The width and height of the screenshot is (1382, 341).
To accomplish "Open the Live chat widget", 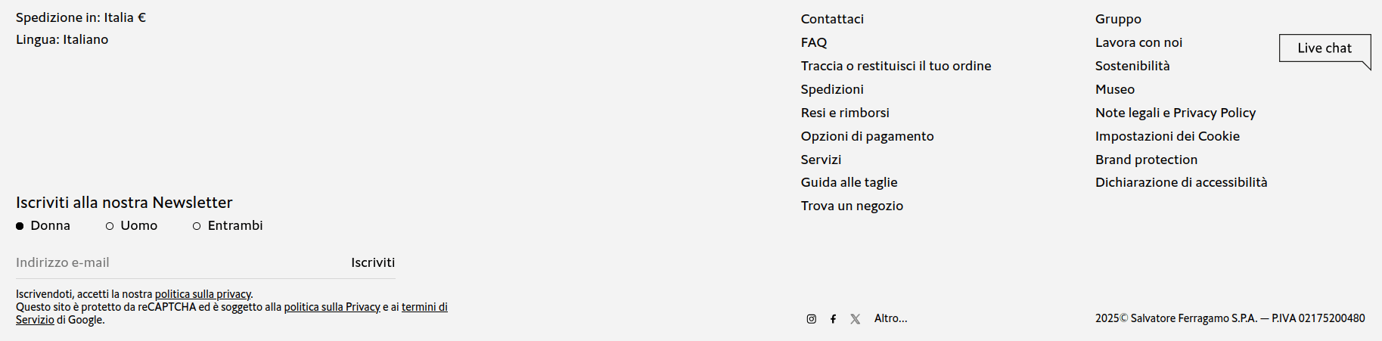I will 1324,48.
